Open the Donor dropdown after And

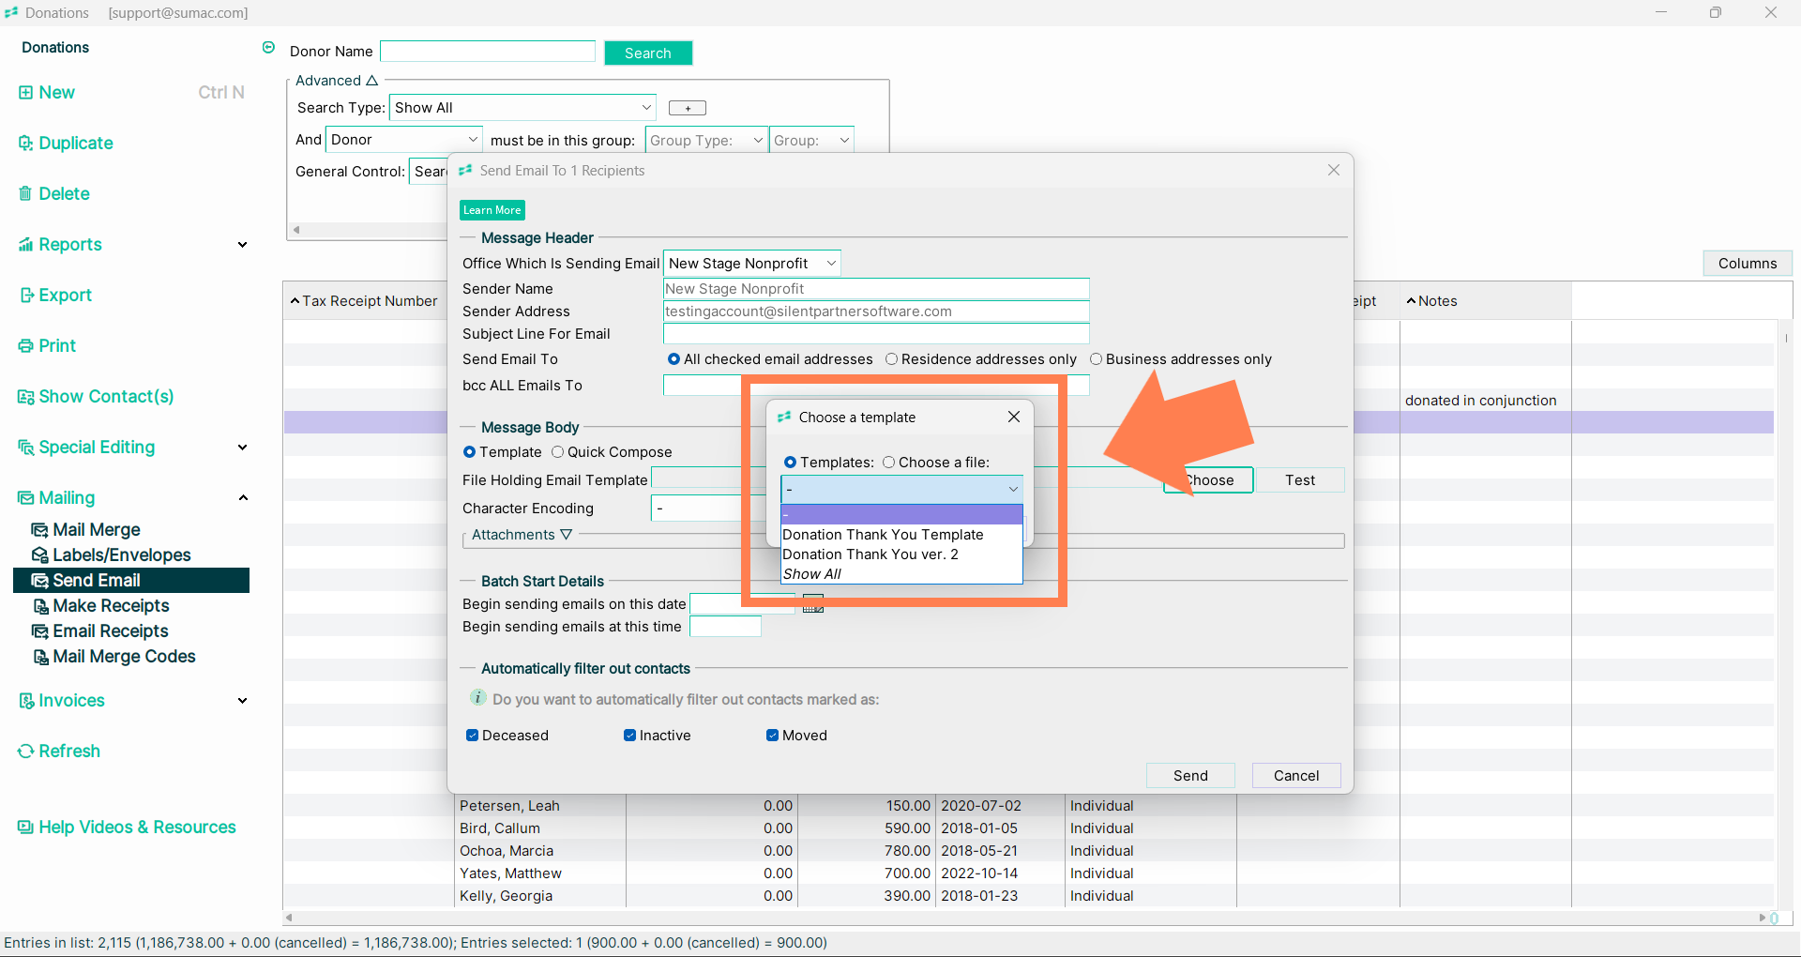(404, 140)
